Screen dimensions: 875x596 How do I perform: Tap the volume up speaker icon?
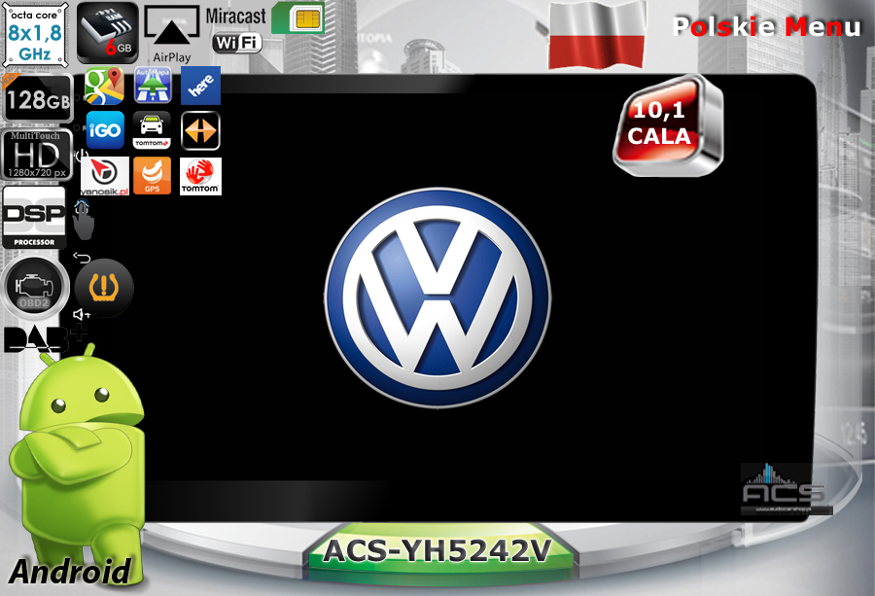(x=82, y=315)
